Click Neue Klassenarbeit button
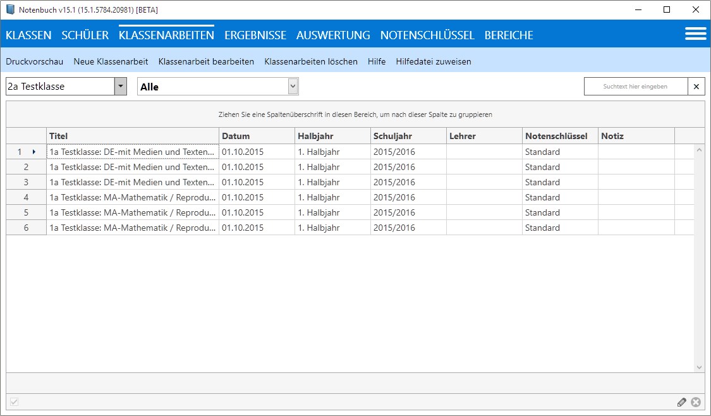This screenshot has width=711, height=416. coord(111,61)
